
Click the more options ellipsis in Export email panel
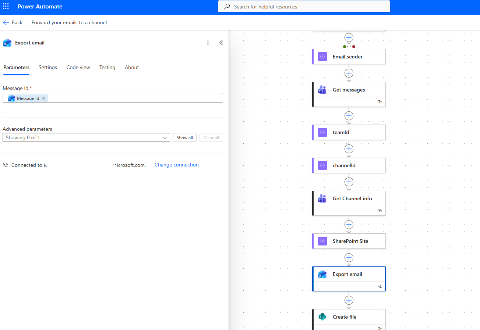pyautogui.click(x=208, y=43)
